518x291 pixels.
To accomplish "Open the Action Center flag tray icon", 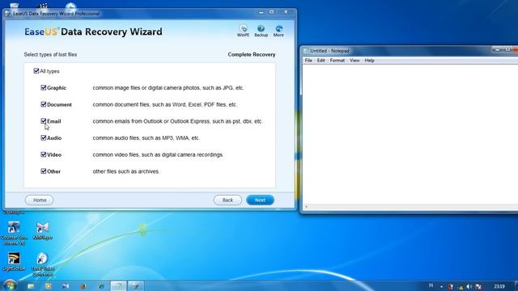I will pyautogui.click(x=478, y=287).
